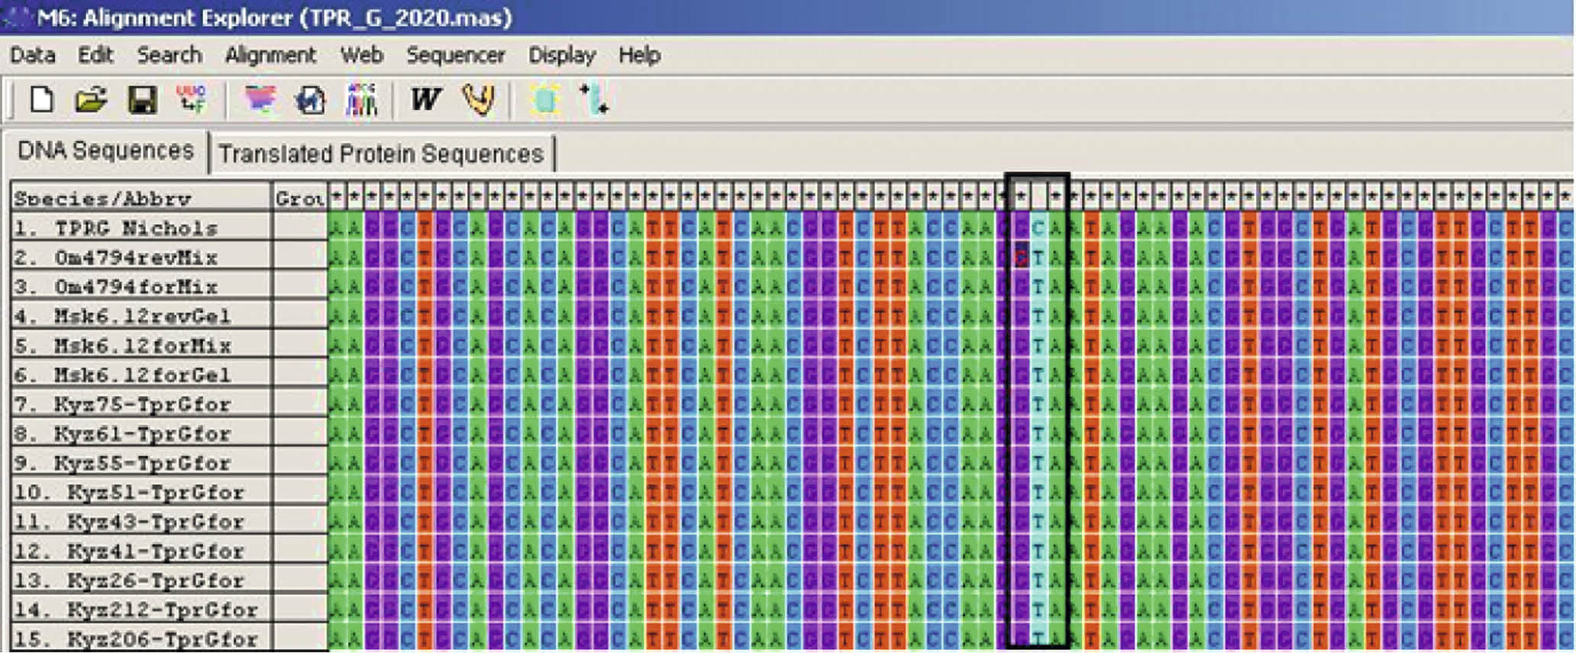This screenshot has width=1576, height=653.
Task: Click the align marked sites icon
Action: tap(594, 99)
